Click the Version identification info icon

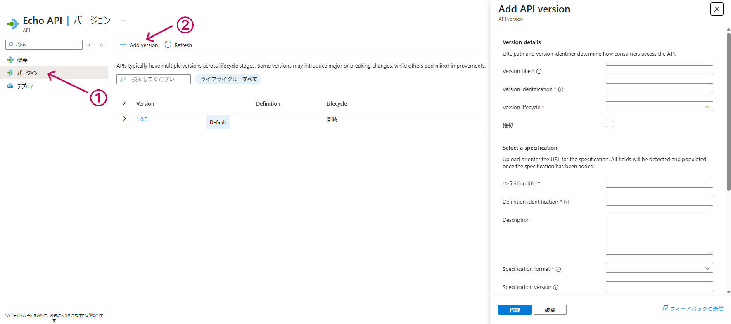(561, 89)
